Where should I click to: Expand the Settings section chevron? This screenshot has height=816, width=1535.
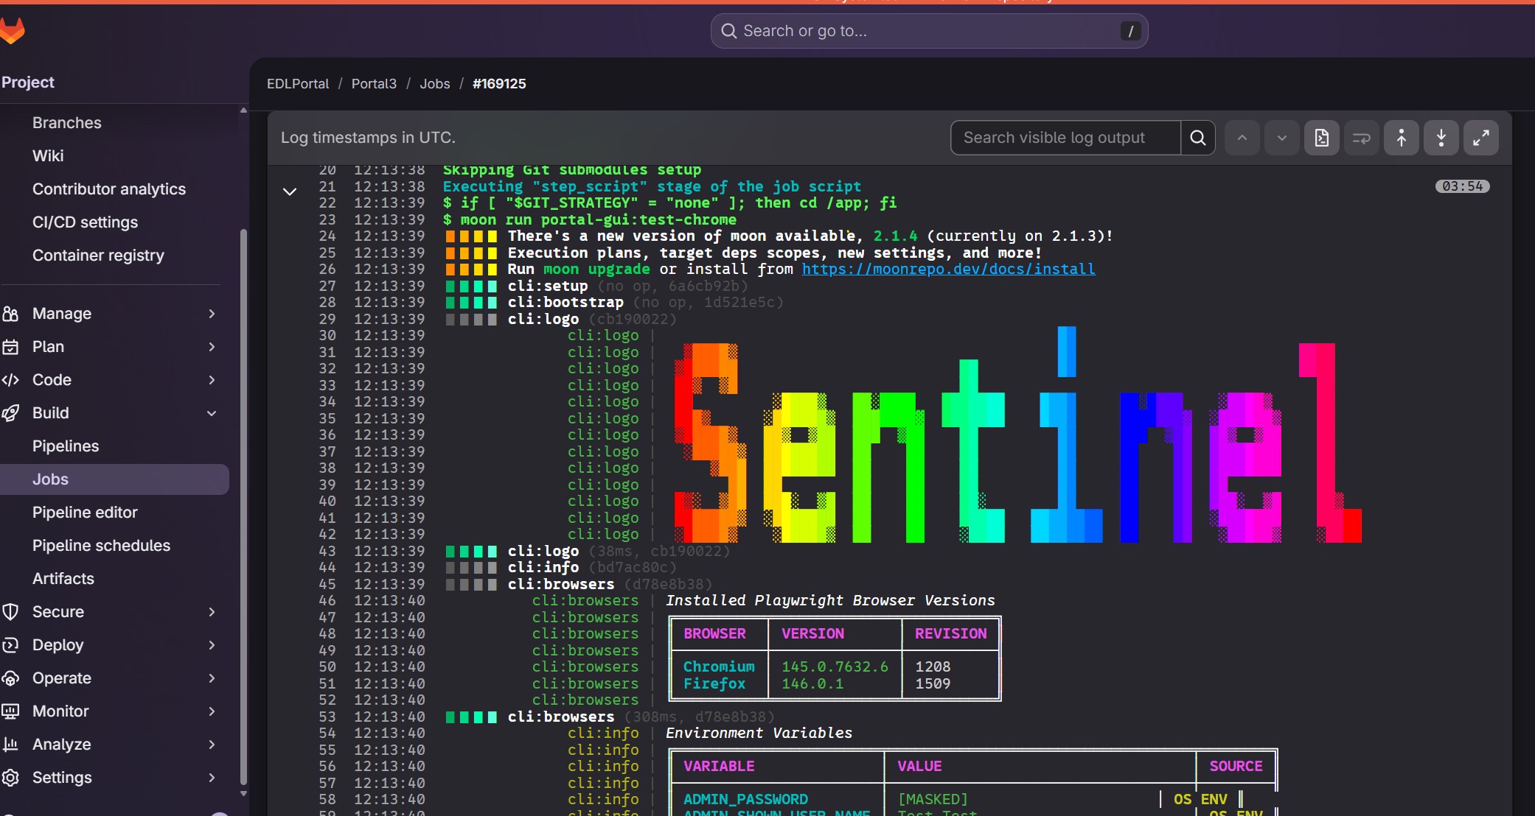(x=212, y=778)
